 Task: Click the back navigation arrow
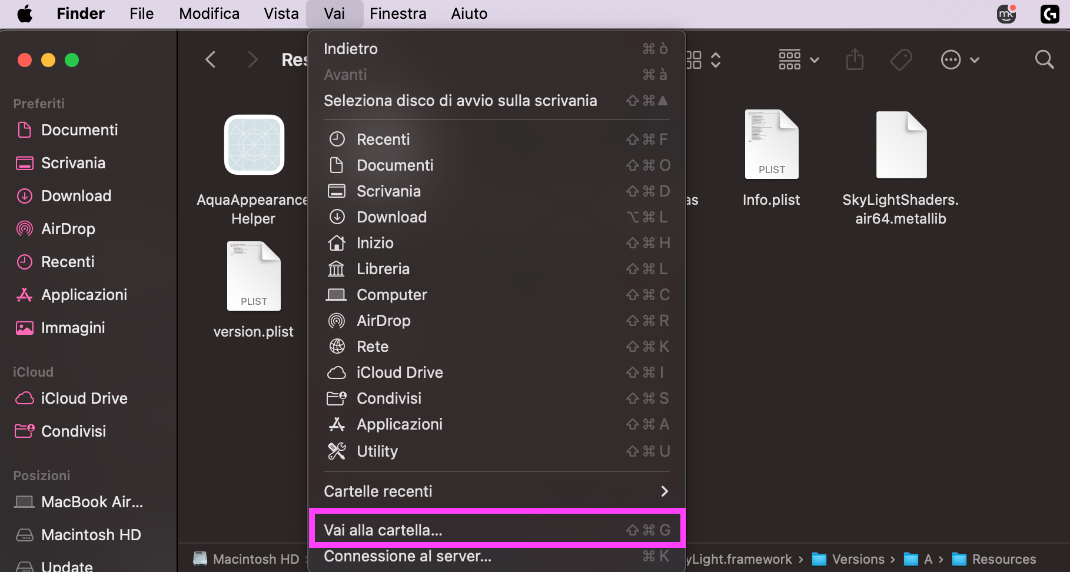(x=211, y=59)
